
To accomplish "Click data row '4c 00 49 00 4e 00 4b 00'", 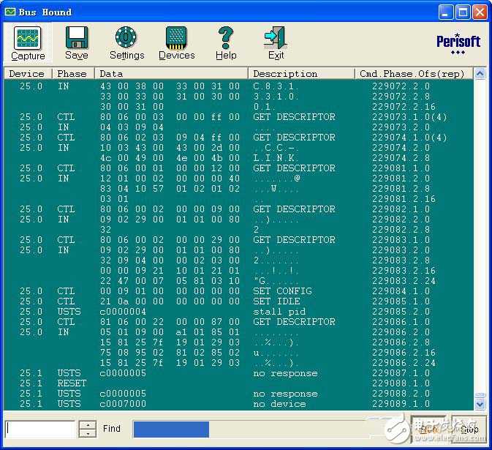I will coord(170,157).
